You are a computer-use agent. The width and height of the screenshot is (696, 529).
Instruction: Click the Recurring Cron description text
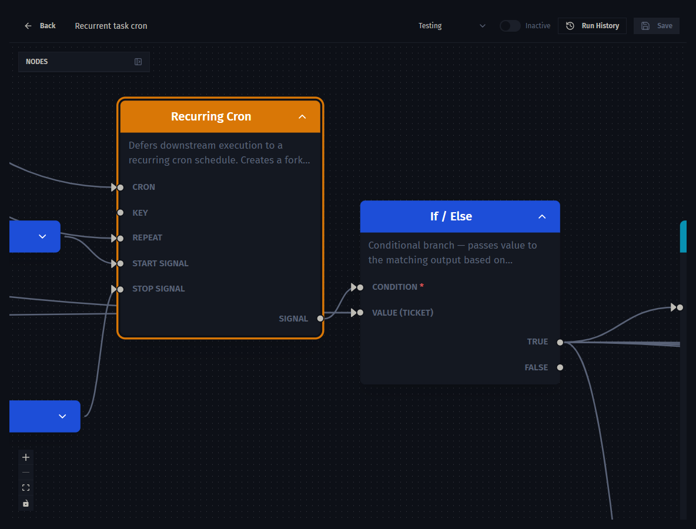pos(219,153)
